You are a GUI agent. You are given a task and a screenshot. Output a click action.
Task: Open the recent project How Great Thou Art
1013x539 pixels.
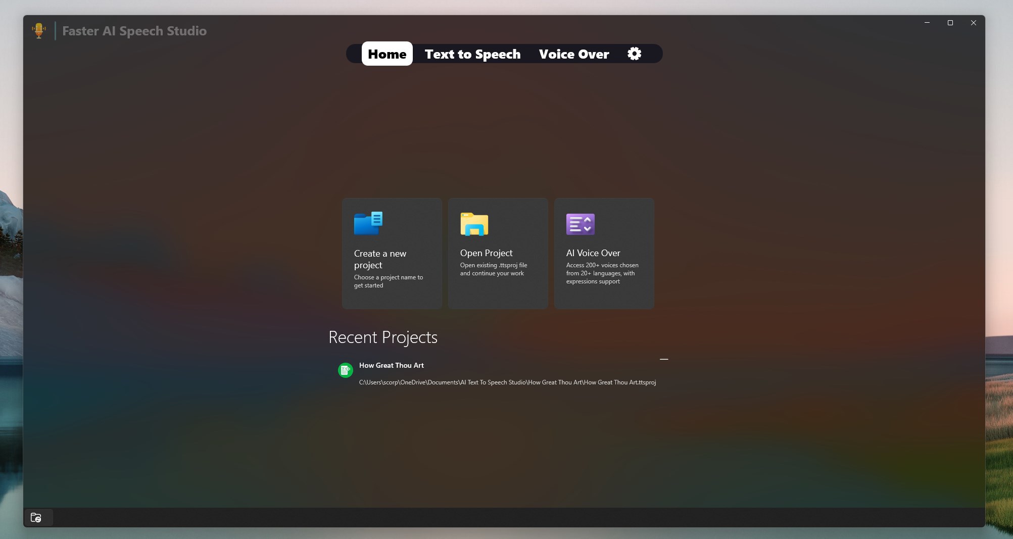[391, 365]
